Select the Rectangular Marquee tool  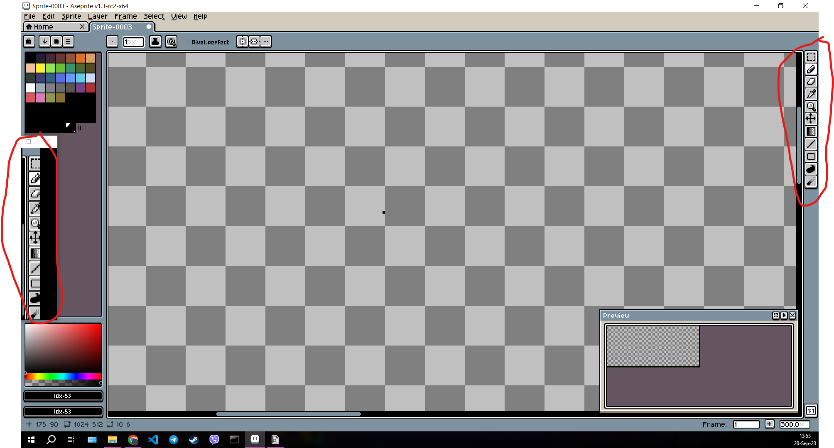(x=811, y=58)
